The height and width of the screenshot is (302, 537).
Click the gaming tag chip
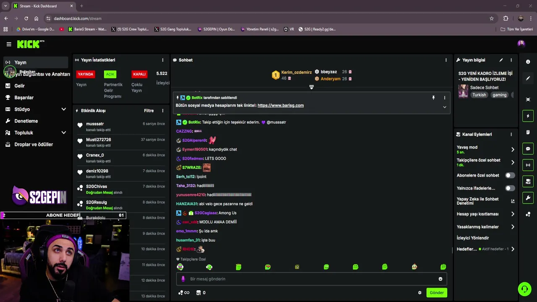[499, 95]
